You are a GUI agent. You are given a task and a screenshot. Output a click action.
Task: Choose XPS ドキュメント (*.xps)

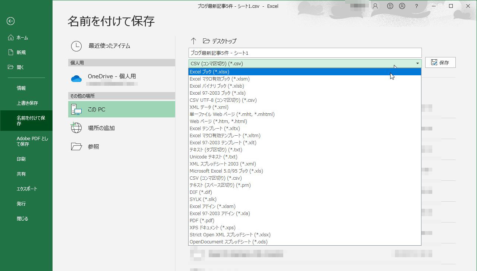coord(305,228)
